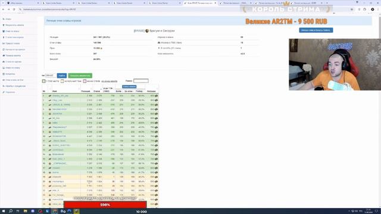Sort the table by the За клан column header
Image resolution: width=381 pixels, height=214 pixels.
[129, 91]
